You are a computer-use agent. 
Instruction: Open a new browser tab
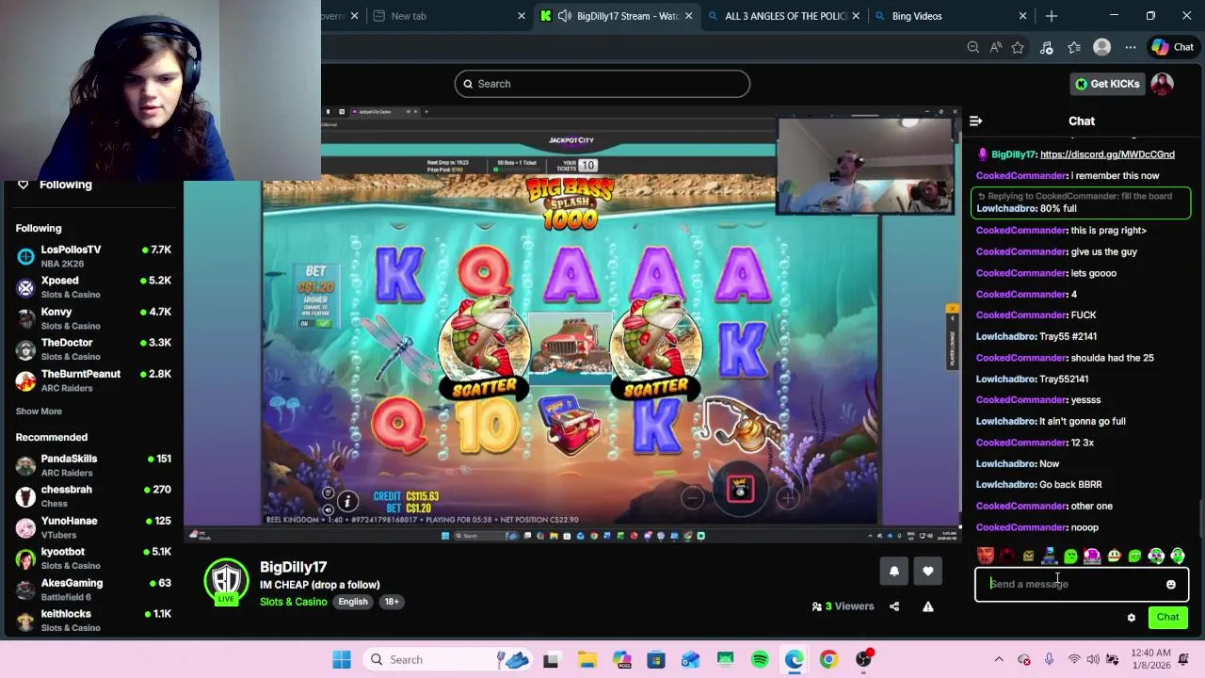pyautogui.click(x=1052, y=16)
